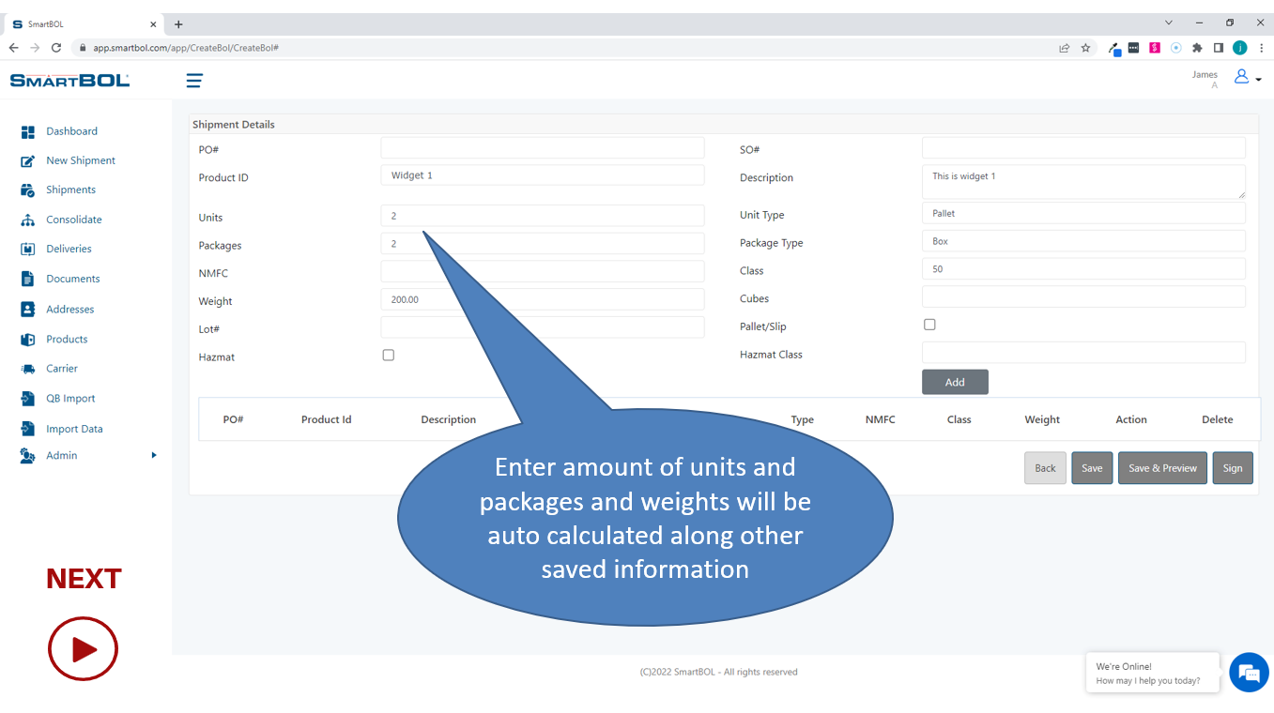This screenshot has height=713, width=1274.
Task: Click the Shipments boxes icon
Action: tap(28, 190)
